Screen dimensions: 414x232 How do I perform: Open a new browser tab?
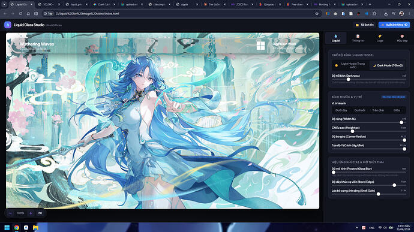pos(370,4)
